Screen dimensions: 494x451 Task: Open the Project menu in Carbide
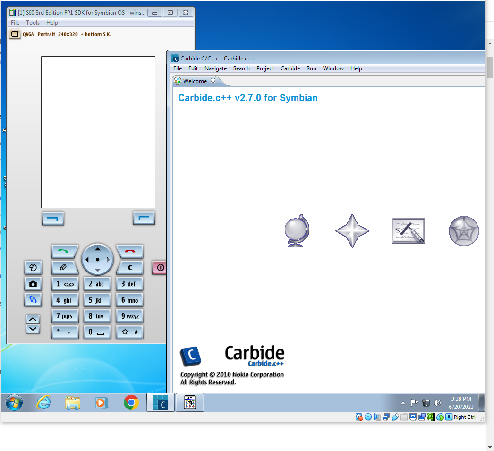tap(265, 68)
